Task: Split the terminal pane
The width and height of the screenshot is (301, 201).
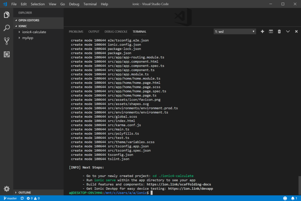Action: pyautogui.click(x=271, y=31)
